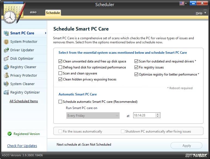Select the aso tab in header
Viewport: 210px width, 159px height.
33,12
